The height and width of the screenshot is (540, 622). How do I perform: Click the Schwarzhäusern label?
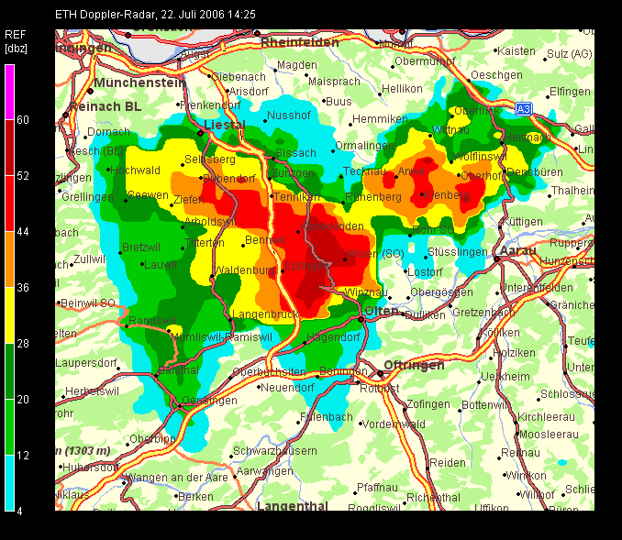275,451
